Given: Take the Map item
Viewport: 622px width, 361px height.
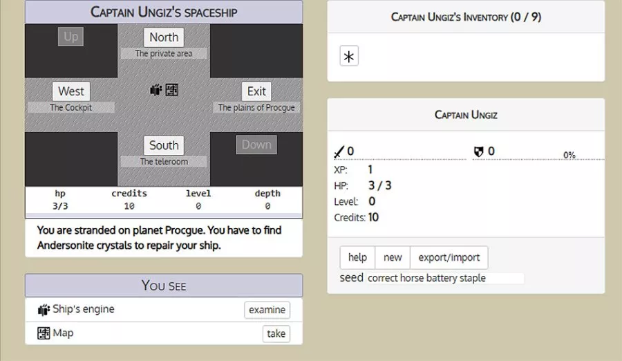Looking at the screenshot, I should pos(276,333).
